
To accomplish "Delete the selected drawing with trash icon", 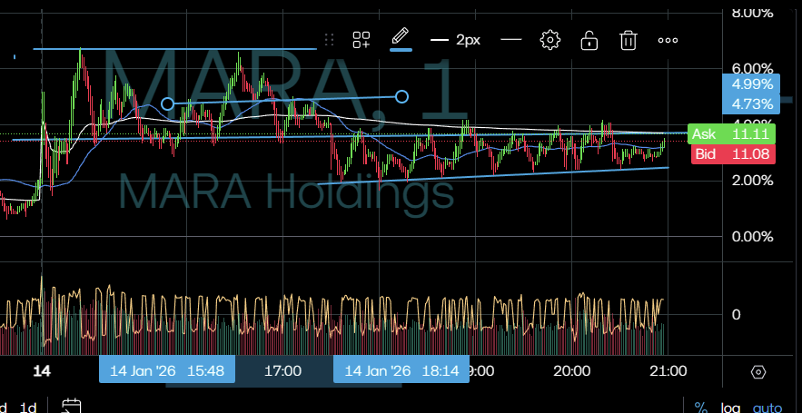I will click(x=628, y=40).
